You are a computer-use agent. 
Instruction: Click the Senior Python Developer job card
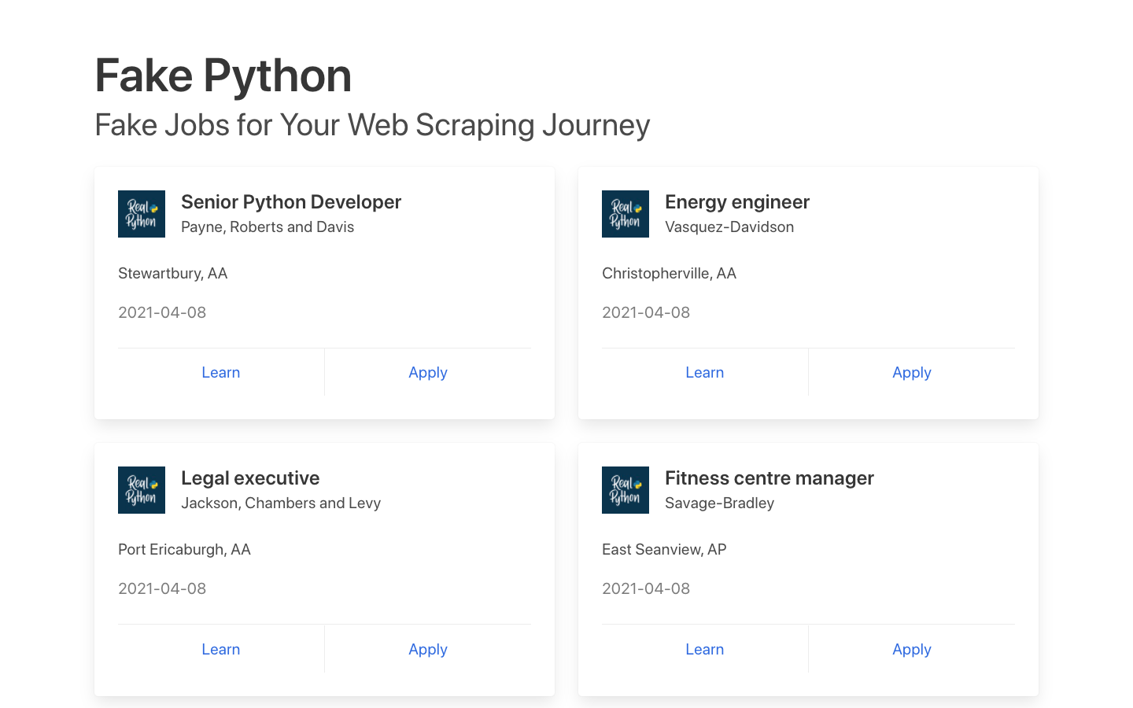324,292
